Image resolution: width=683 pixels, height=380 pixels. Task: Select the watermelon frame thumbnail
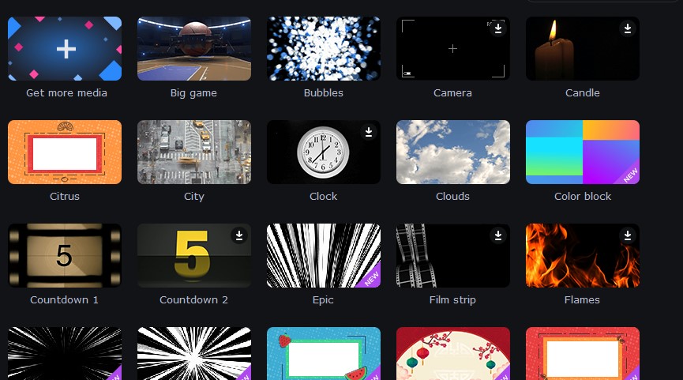tap(323, 353)
